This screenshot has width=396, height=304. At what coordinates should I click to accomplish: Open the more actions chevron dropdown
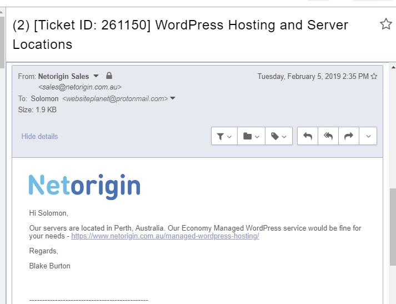point(368,136)
